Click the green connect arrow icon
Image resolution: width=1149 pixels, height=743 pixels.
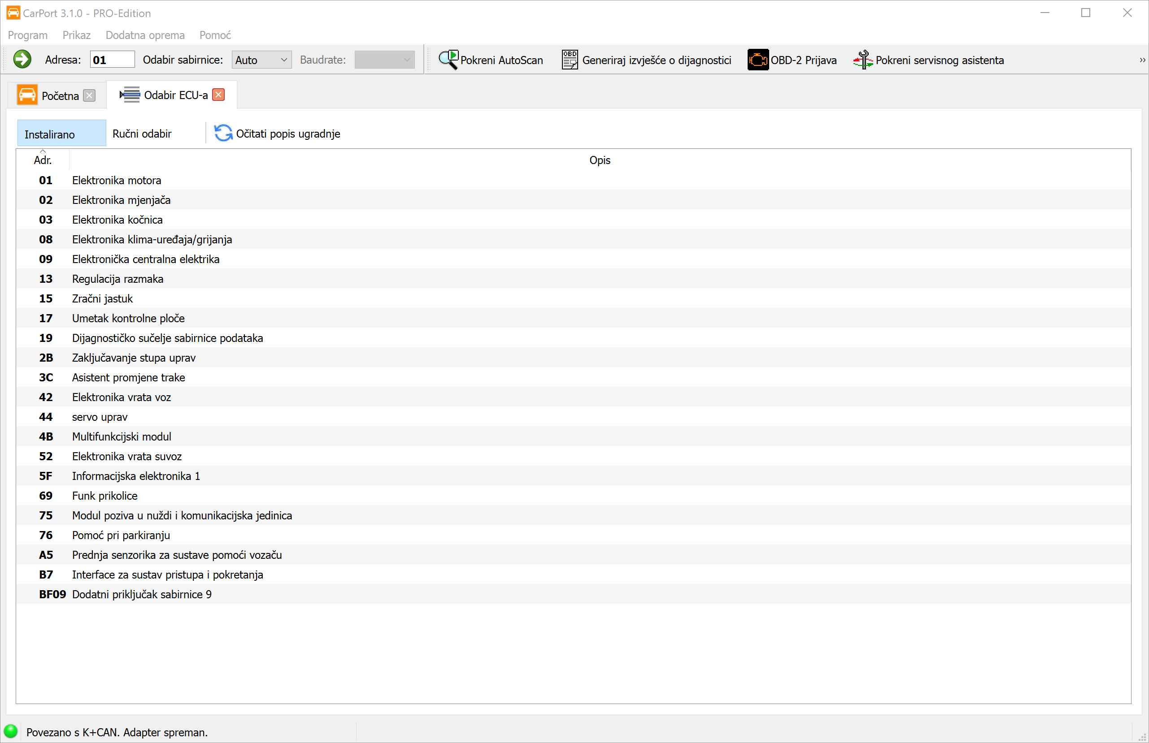tap(22, 59)
